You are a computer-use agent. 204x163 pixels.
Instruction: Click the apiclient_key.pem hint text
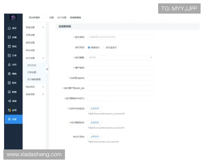(106, 128)
